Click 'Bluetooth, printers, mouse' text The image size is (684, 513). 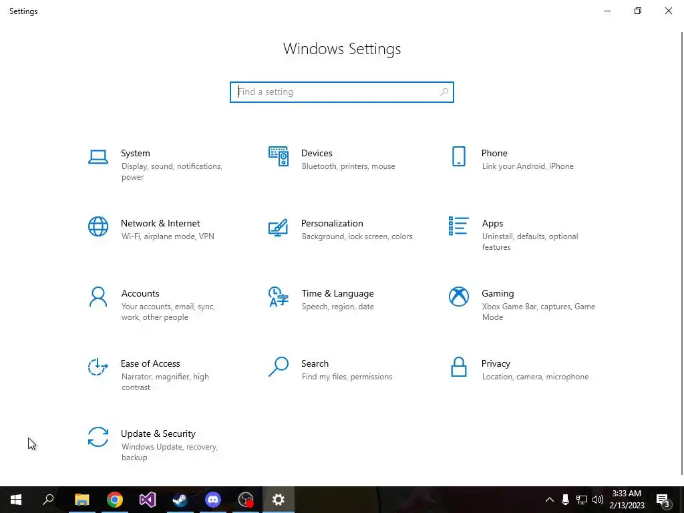(348, 166)
